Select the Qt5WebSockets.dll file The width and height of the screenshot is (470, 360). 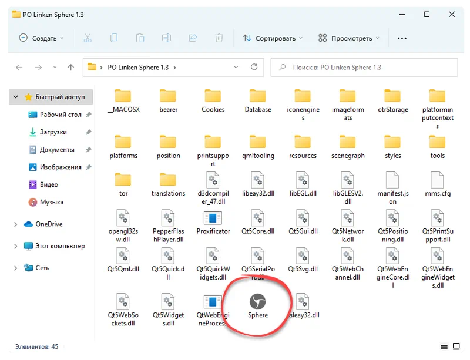tap(123, 310)
